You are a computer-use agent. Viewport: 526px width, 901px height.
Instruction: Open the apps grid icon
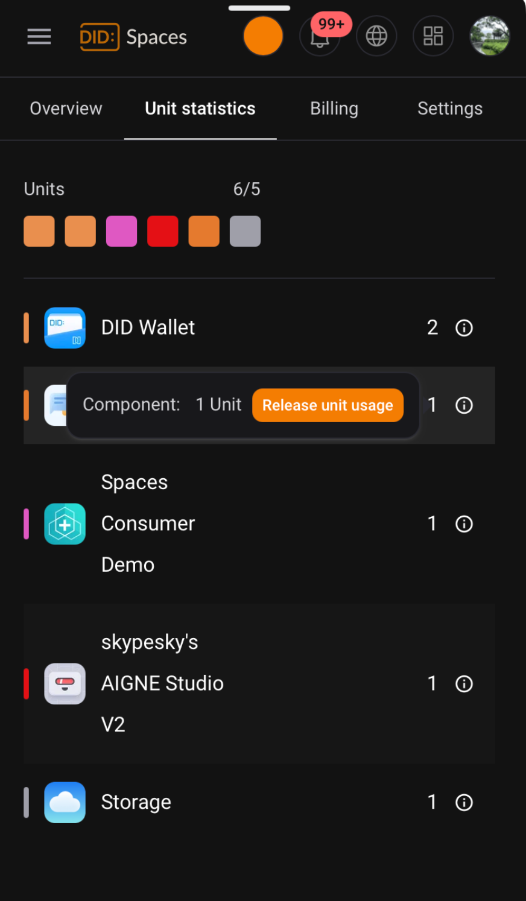433,37
